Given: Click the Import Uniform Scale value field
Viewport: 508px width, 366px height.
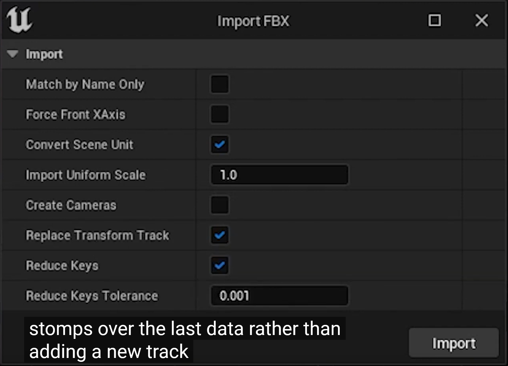Looking at the screenshot, I should click(279, 175).
